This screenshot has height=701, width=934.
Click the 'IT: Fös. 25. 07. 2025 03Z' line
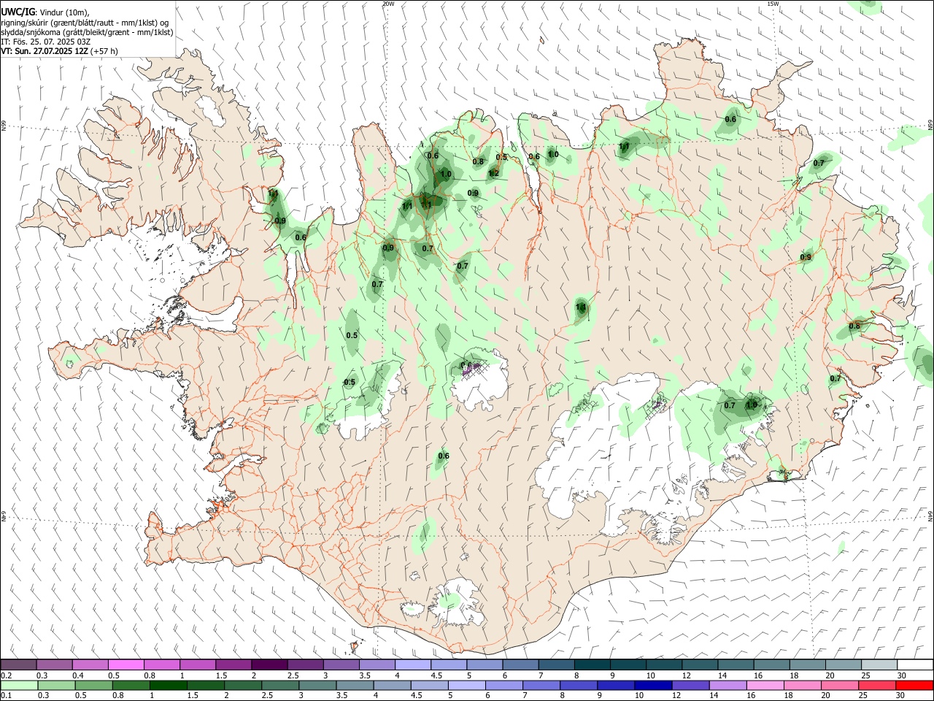tap(45, 42)
